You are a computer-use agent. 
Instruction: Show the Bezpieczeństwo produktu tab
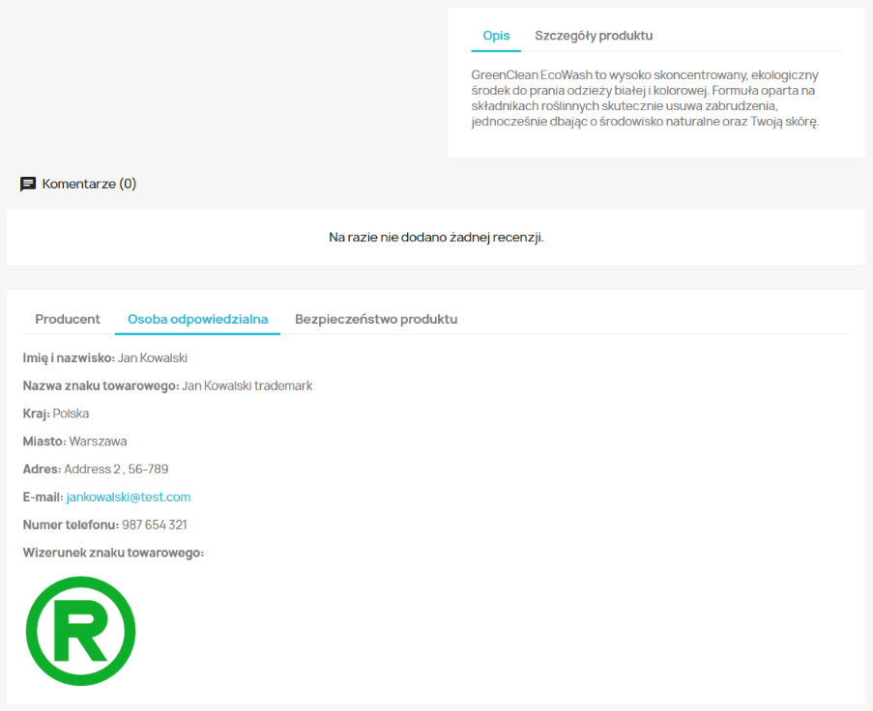coord(376,319)
